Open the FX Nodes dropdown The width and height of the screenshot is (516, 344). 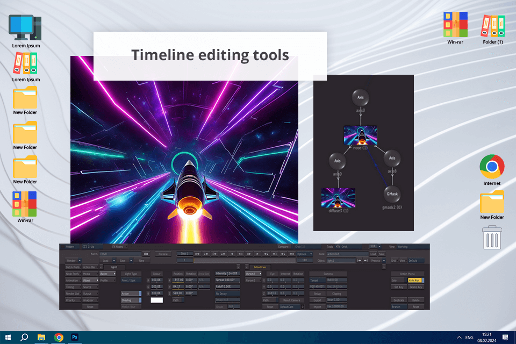click(x=119, y=247)
